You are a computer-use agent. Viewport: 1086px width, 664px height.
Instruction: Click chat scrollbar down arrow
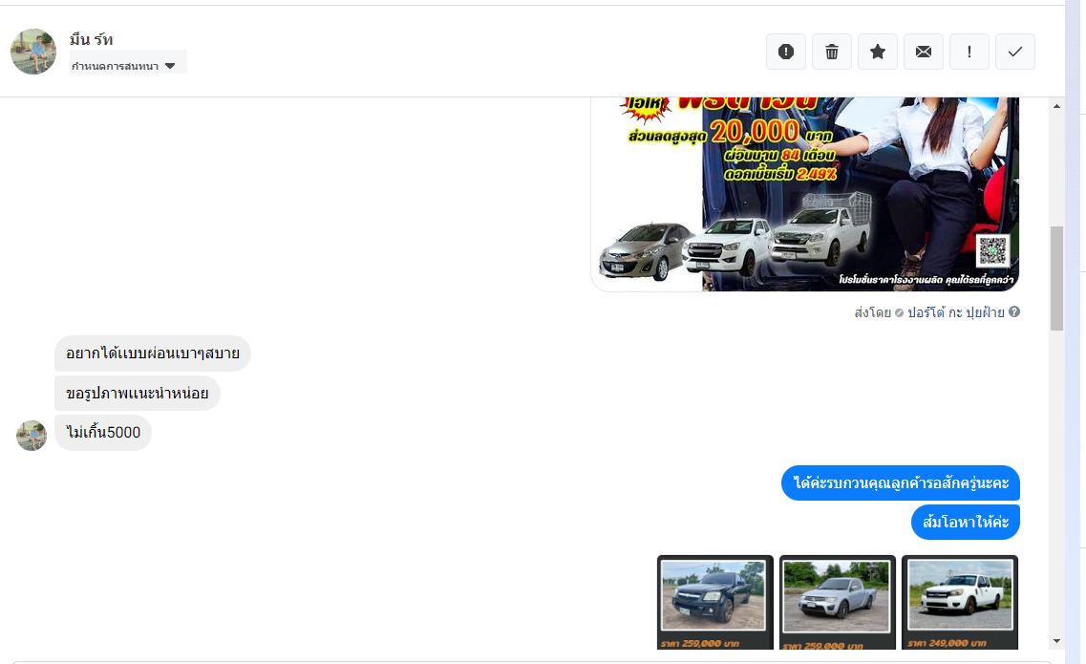(x=1057, y=641)
